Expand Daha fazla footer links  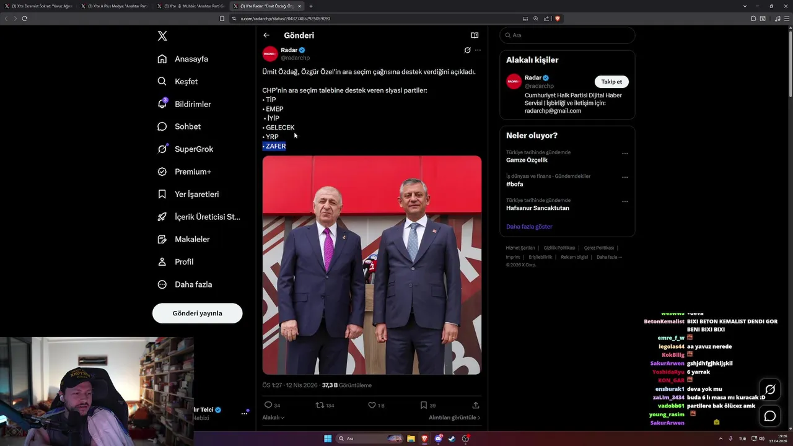tap(609, 257)
